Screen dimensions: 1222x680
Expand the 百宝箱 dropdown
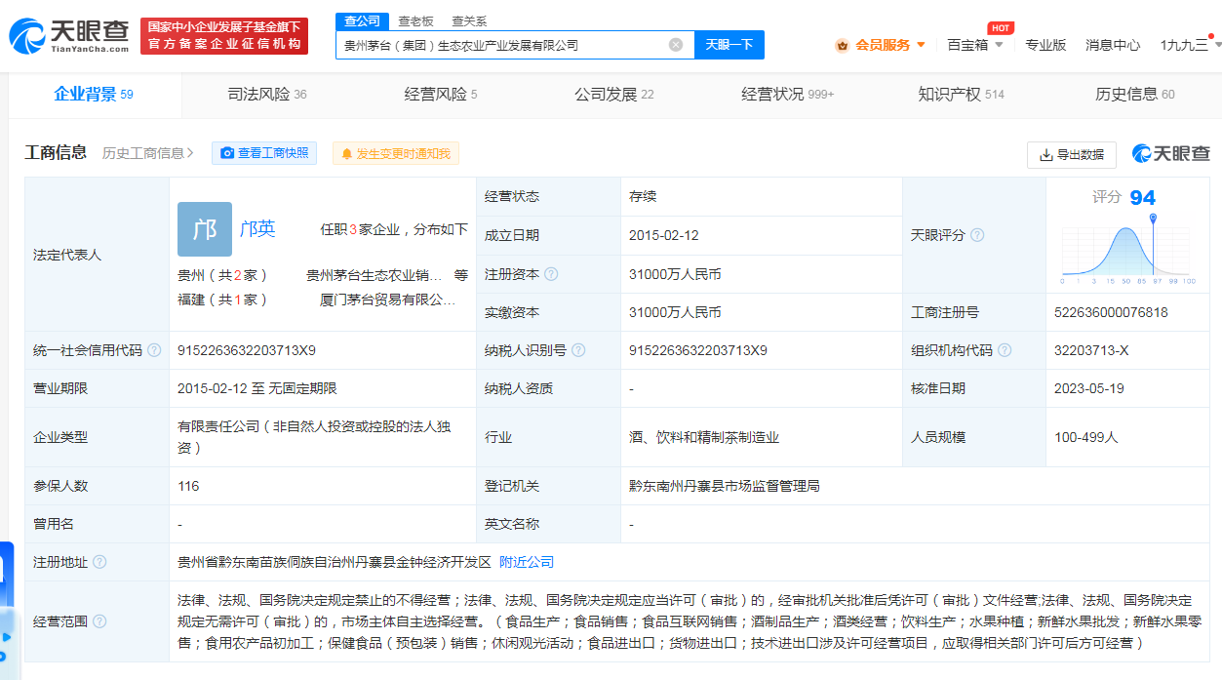click(974, 45)
